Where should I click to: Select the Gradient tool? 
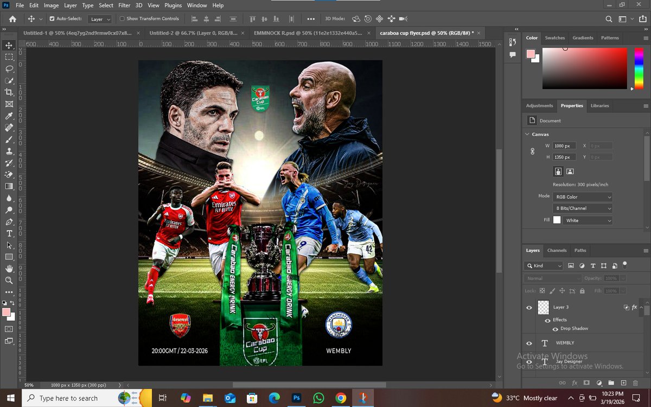[x=9, y=186]
